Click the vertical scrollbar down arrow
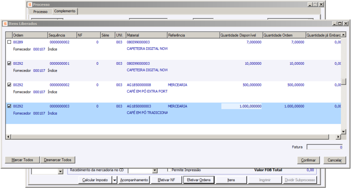The height and width of the screenshot is (190, 351). tap(344, 132)
